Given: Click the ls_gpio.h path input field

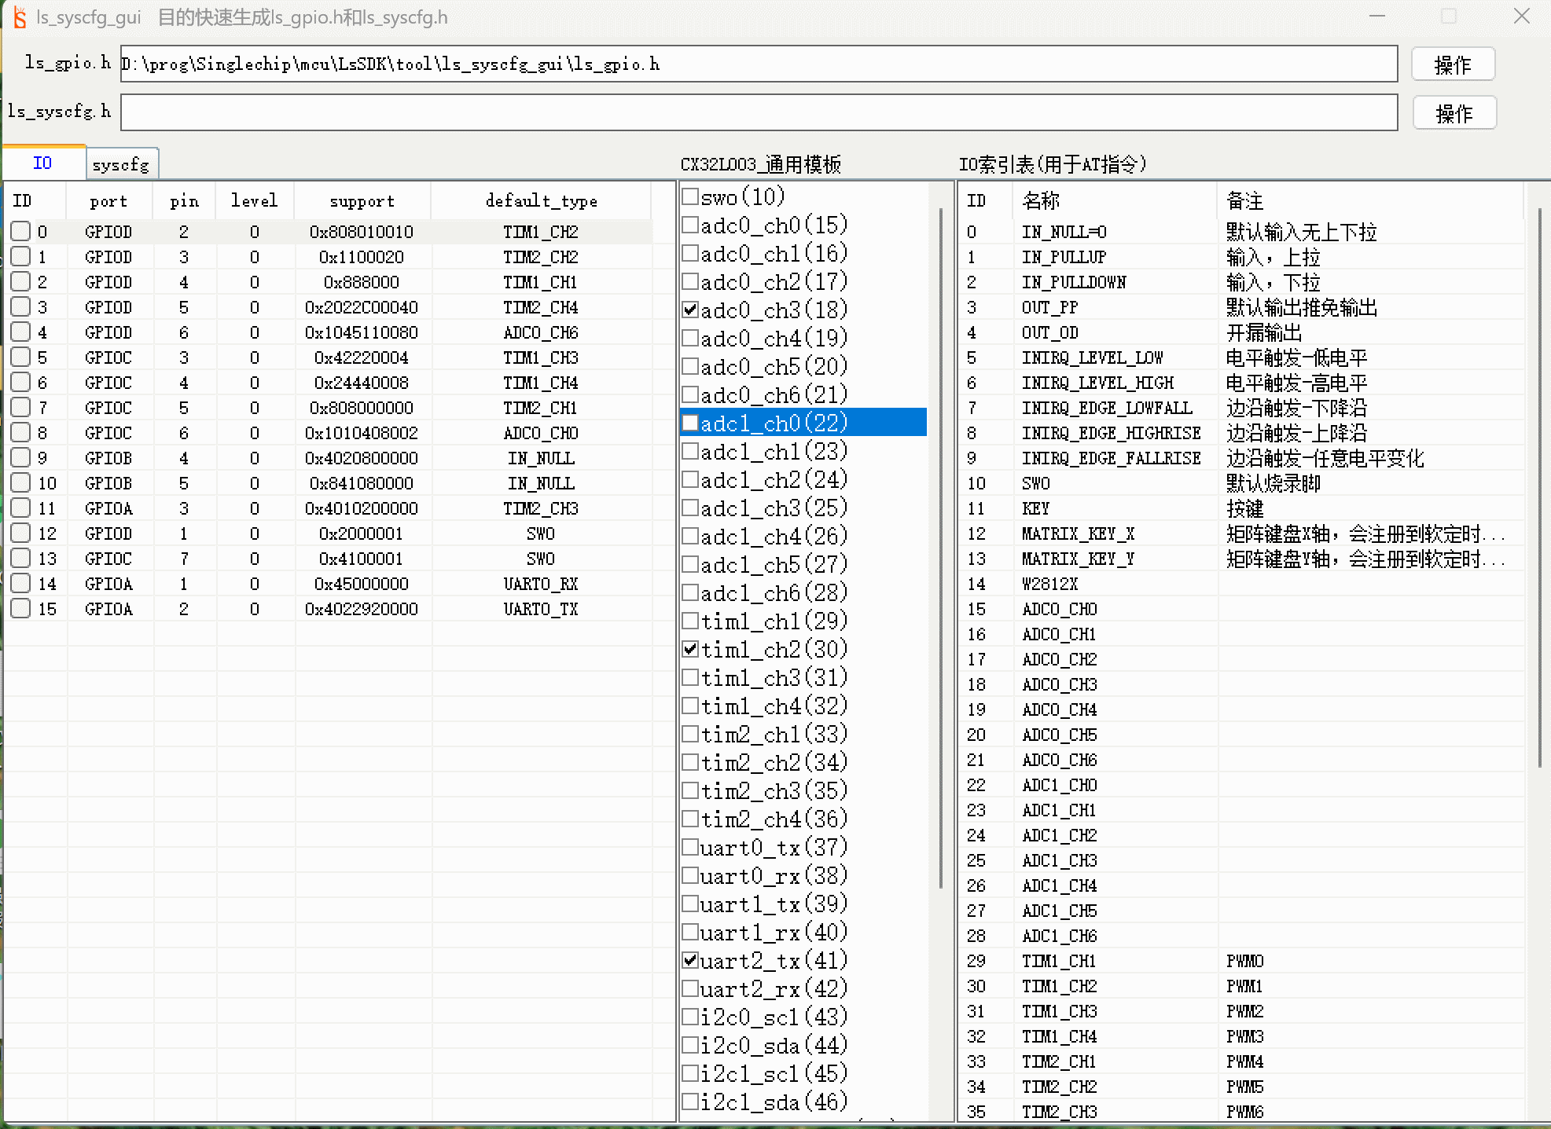Looking at the screenshot, I should click(x=759, y=64).
